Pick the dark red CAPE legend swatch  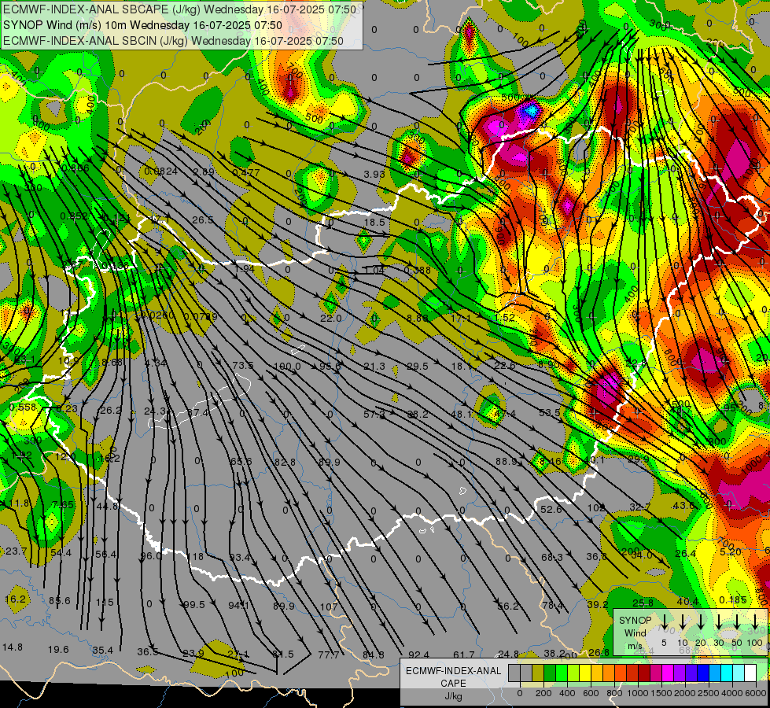pyautogui.click(x=644, y=673)
